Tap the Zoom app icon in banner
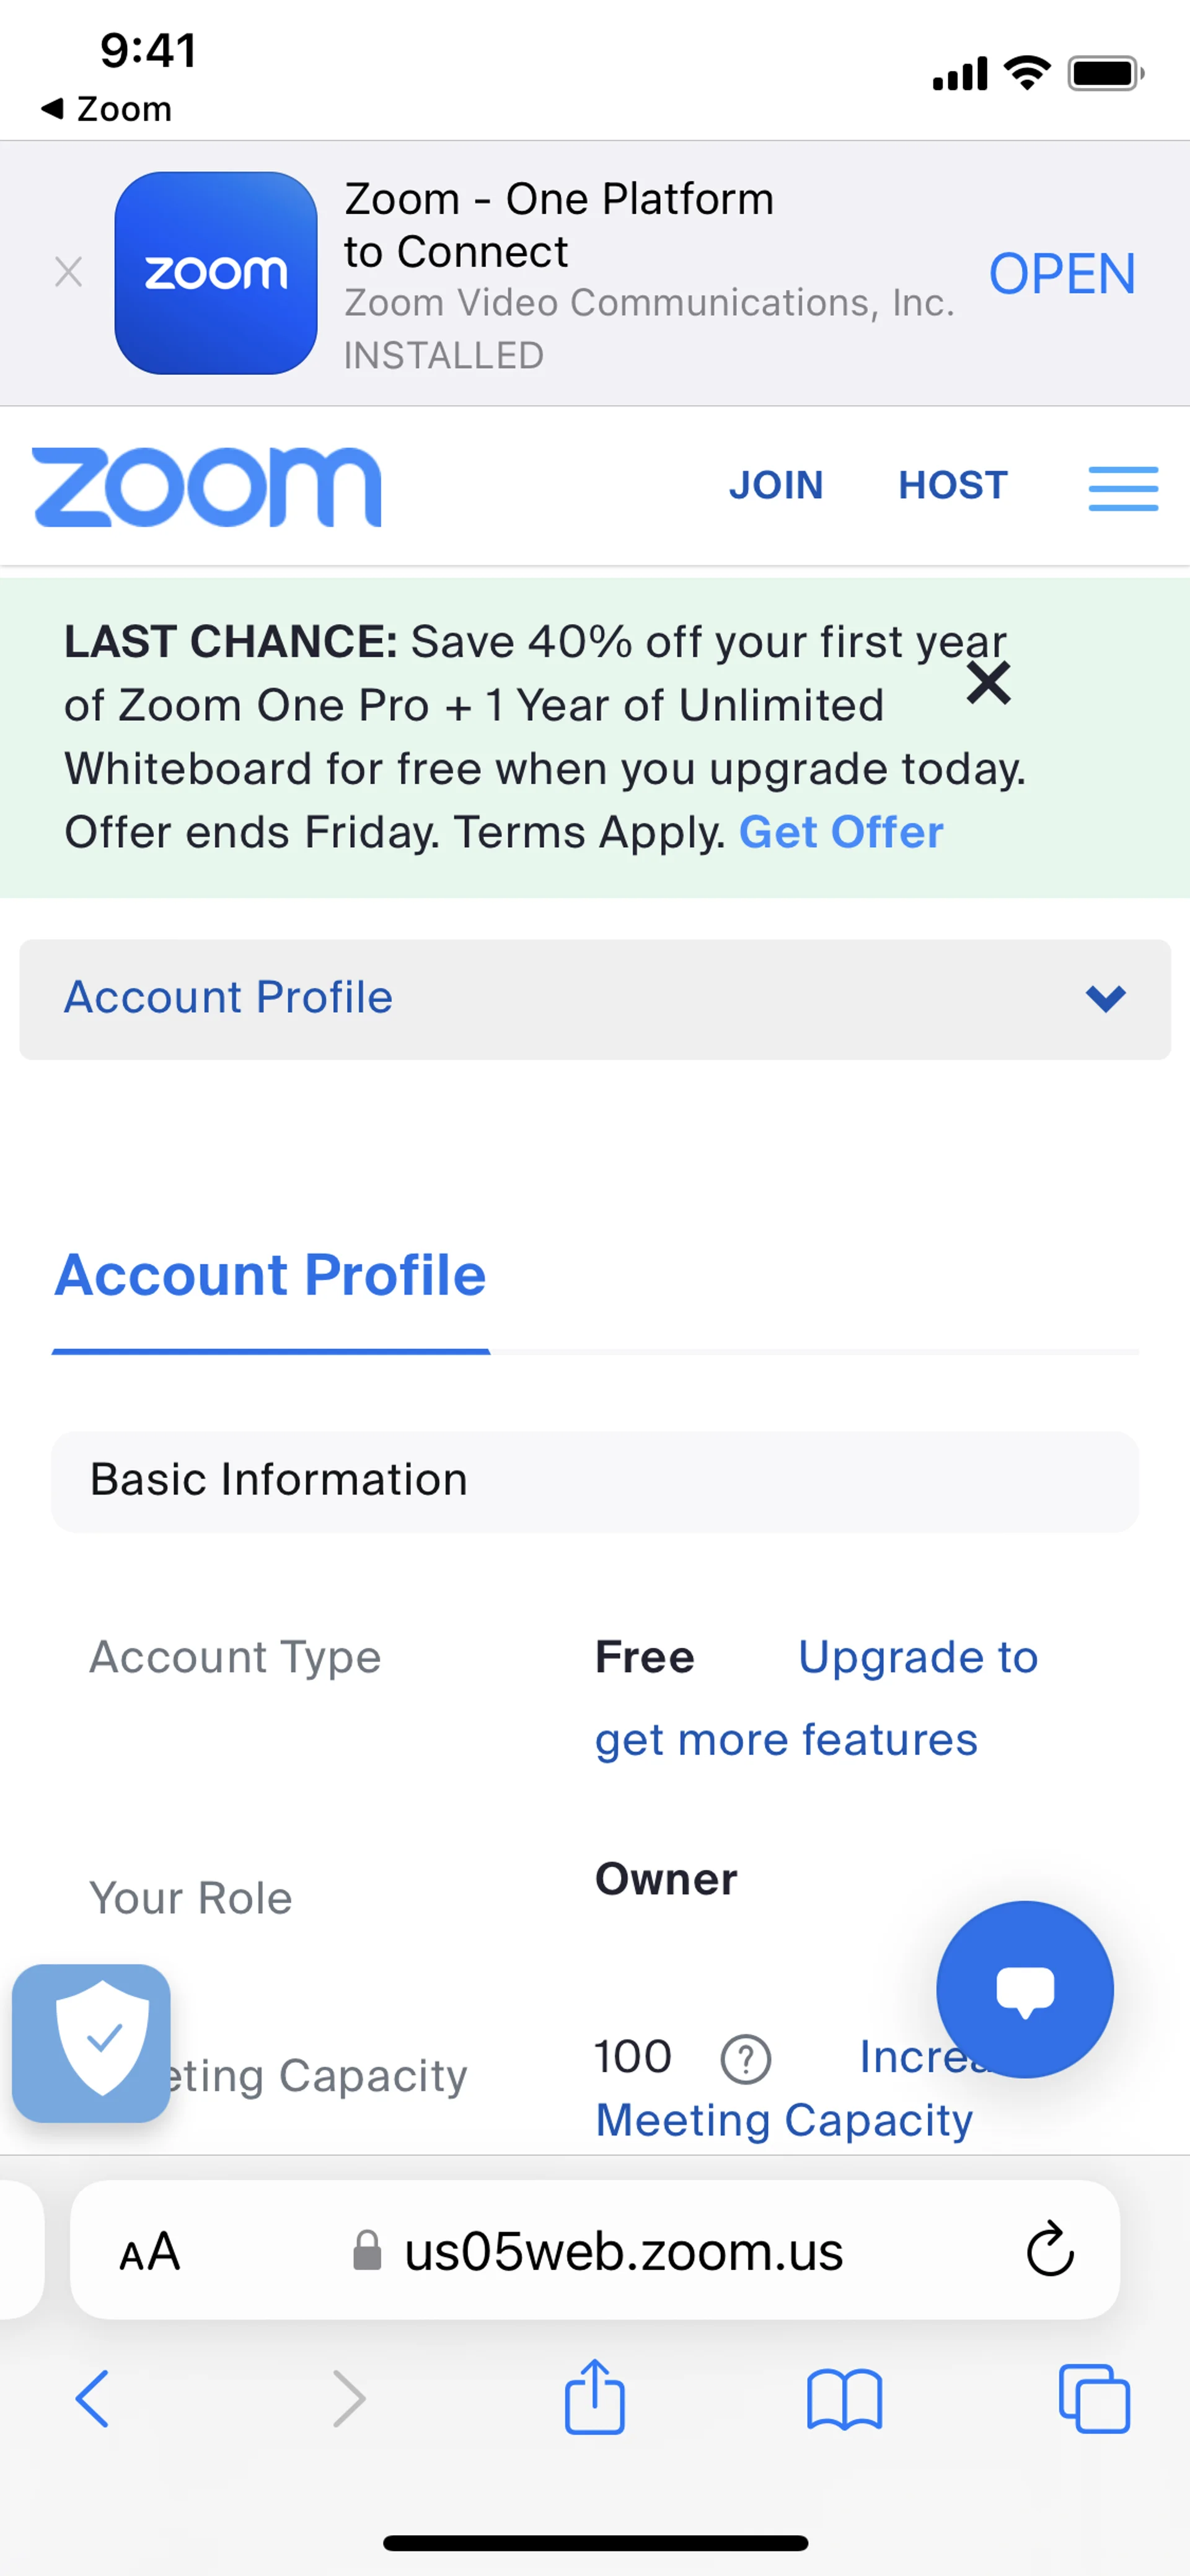The height and width of the screenshot is (2576, 1190). point(216,273)
